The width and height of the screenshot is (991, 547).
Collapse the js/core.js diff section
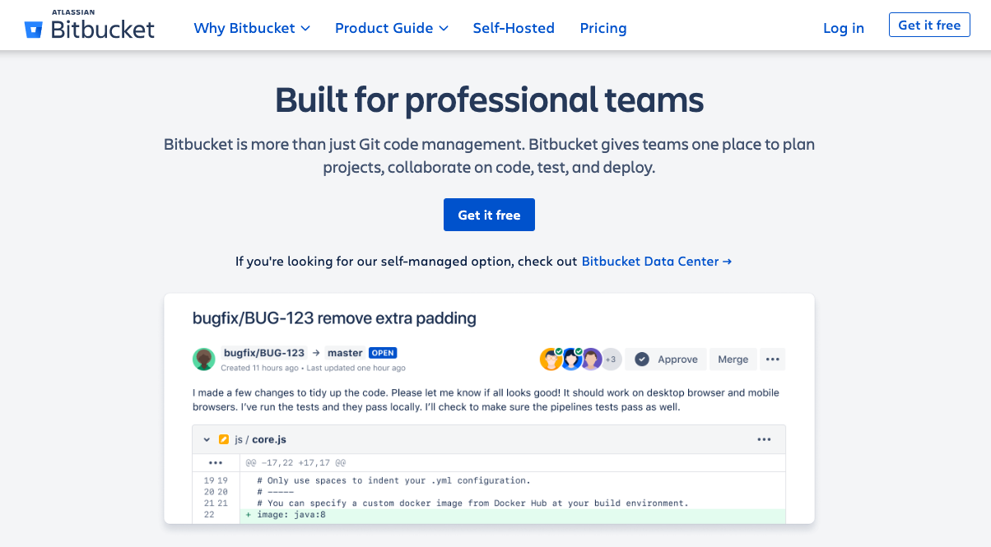click(207, 439)
